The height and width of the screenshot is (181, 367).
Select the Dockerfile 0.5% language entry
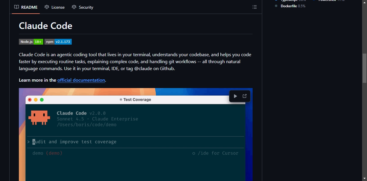tap(290, 6)
